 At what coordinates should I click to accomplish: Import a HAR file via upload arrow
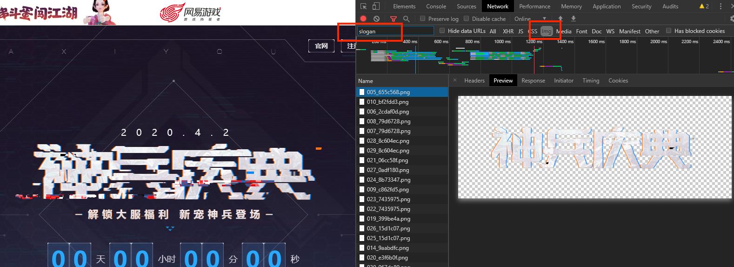coord(561,19)
